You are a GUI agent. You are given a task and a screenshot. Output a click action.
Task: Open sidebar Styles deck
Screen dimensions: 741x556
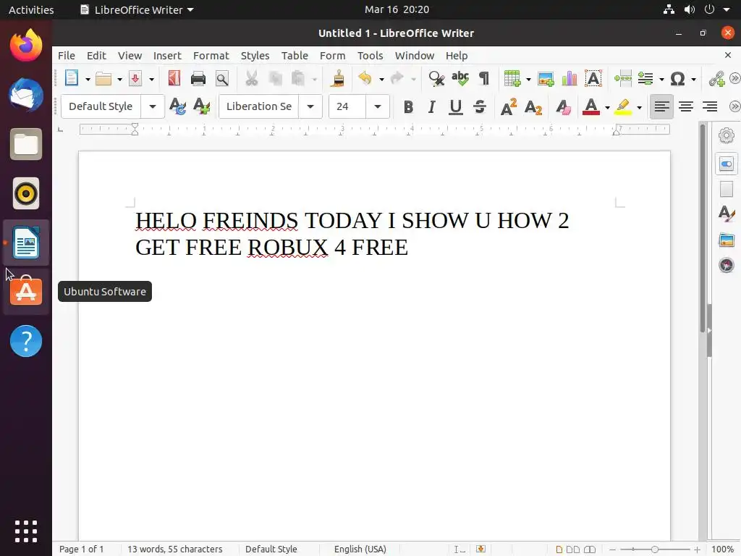727,214
